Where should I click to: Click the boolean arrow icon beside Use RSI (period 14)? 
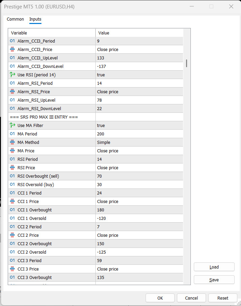(x=12, y=75)
